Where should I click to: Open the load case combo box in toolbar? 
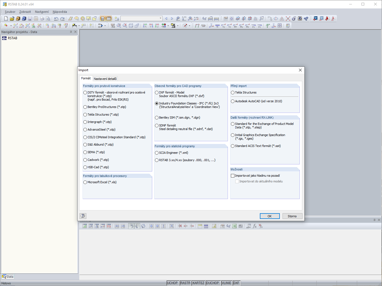[x=142, y=19]
